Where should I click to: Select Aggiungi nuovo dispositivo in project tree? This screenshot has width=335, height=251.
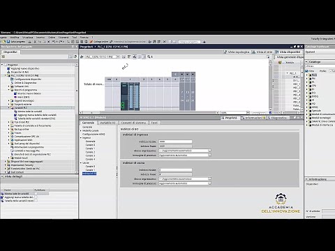(25, 68)
